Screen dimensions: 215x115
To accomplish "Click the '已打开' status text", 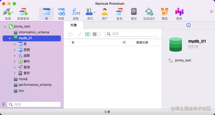I will pyautogui.click(x=194, y=47).
